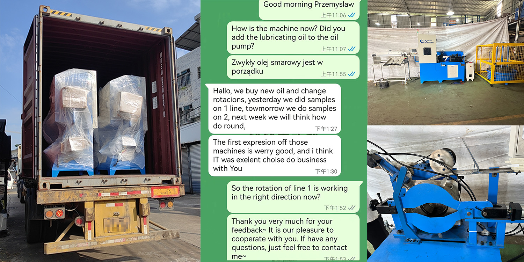The height and width of the screenshot is (262, 524).
Task: Click the "Zwykły olej smarowy" message bubble
Action: tap(293, 67)
